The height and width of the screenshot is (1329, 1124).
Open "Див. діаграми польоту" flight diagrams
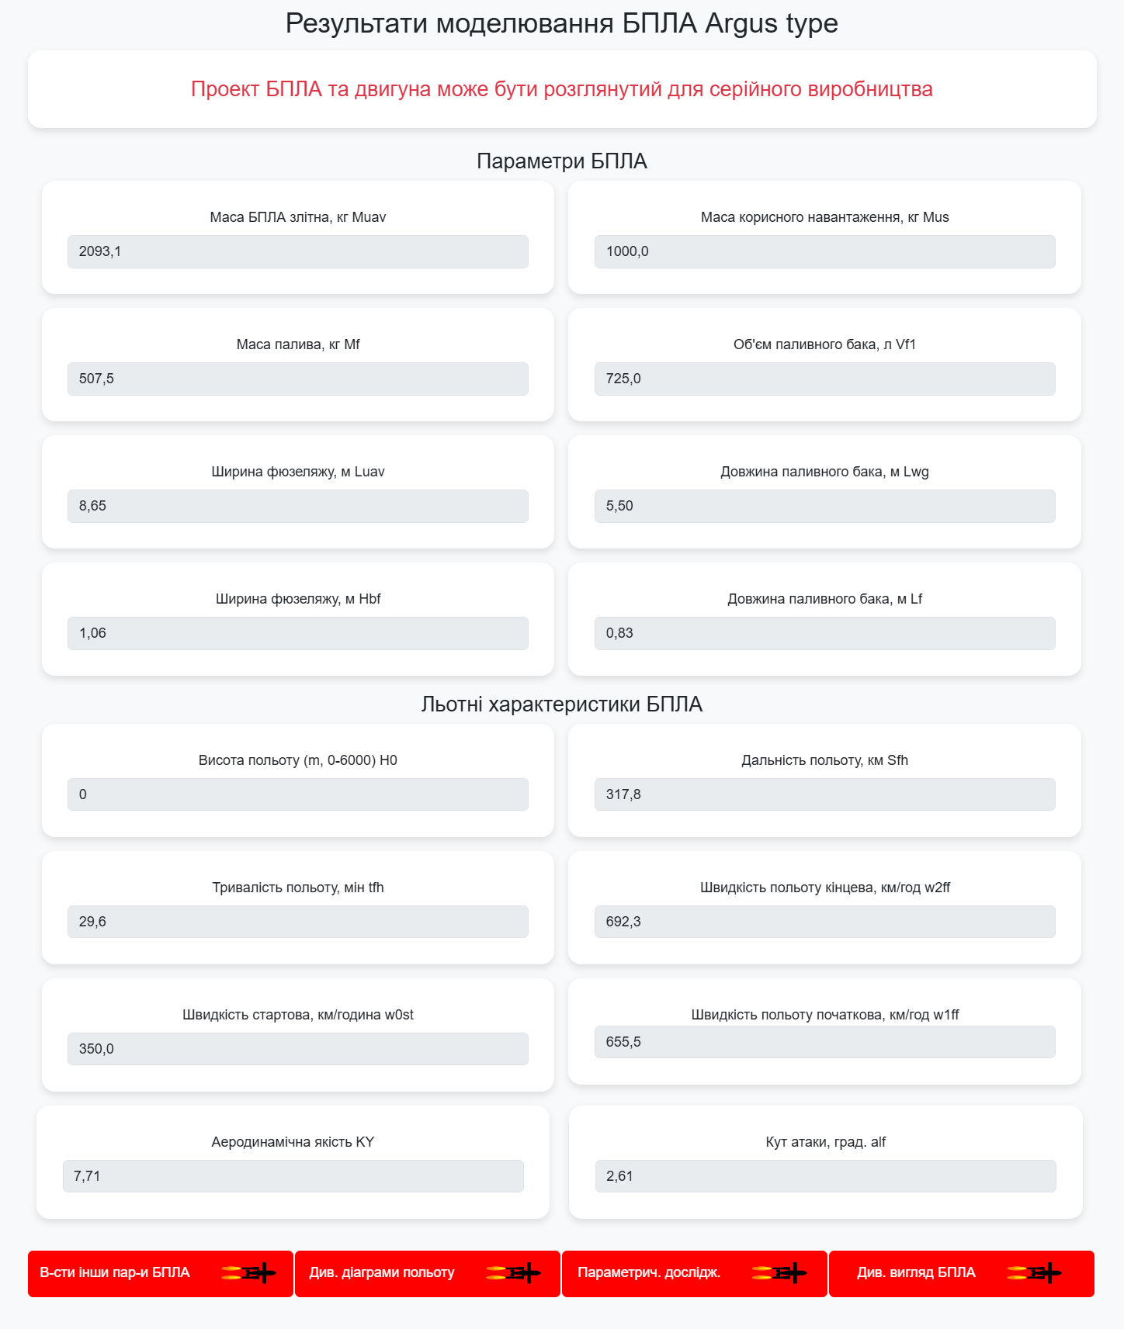[428, 1274]
